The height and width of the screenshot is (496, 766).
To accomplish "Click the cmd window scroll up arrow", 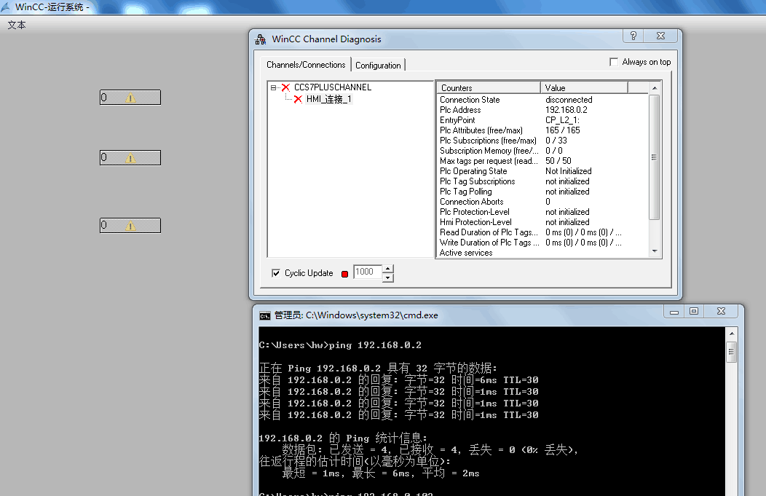I will pos(731,334).
